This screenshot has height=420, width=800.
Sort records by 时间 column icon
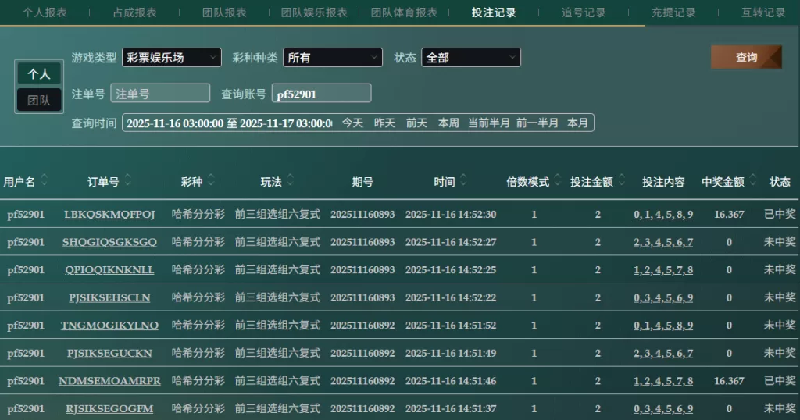click(x=464, y=181)
